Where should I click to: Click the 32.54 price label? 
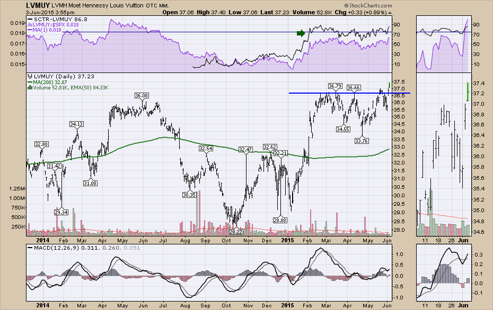click(x=206, y=149)
